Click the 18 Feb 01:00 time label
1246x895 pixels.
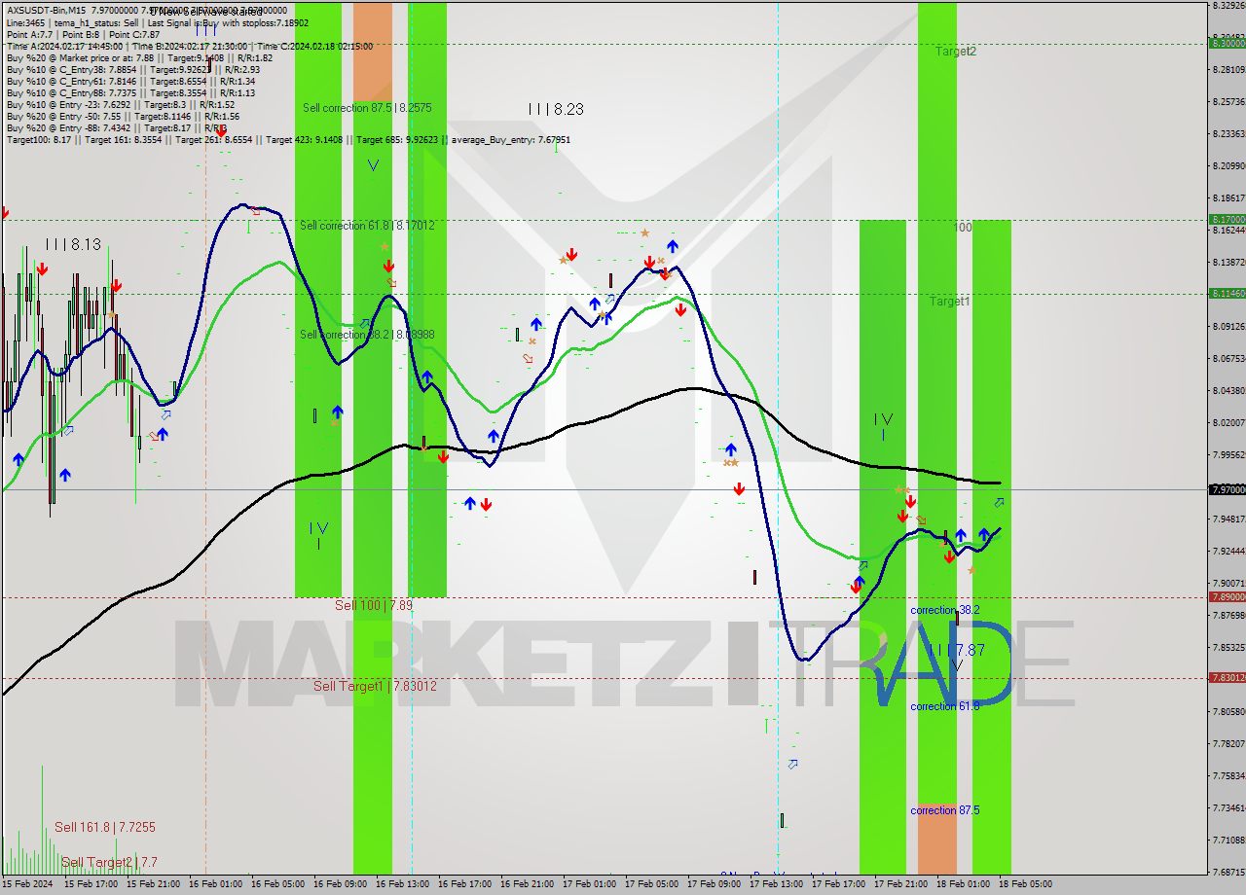pyautogui.click(x=963, y=884)
